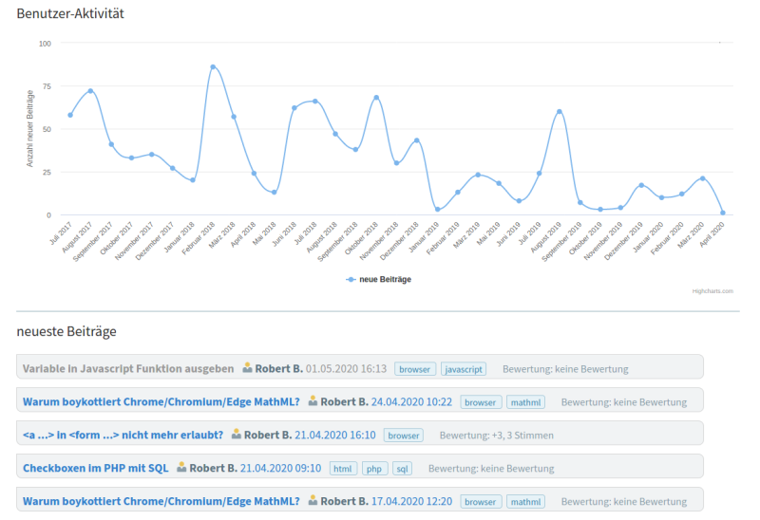Select 'mathml' tag in the 24.04.2020 post

[525, 402]
